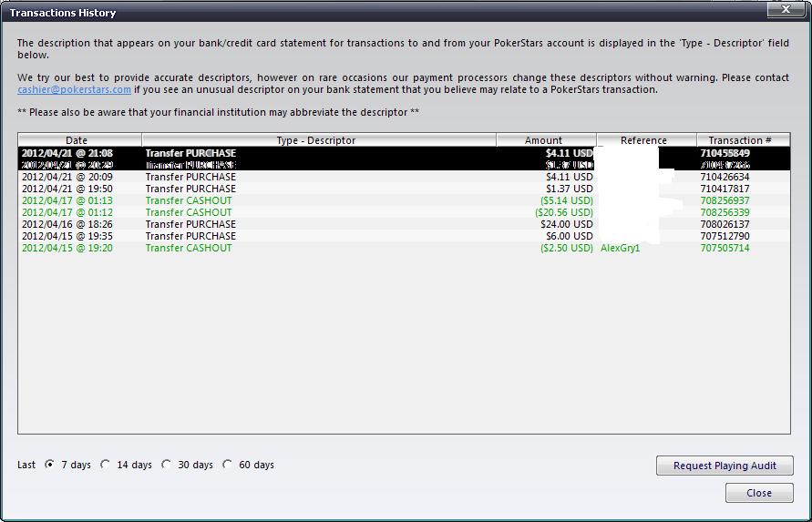Click transaction number 707512790

pos(725,236)
